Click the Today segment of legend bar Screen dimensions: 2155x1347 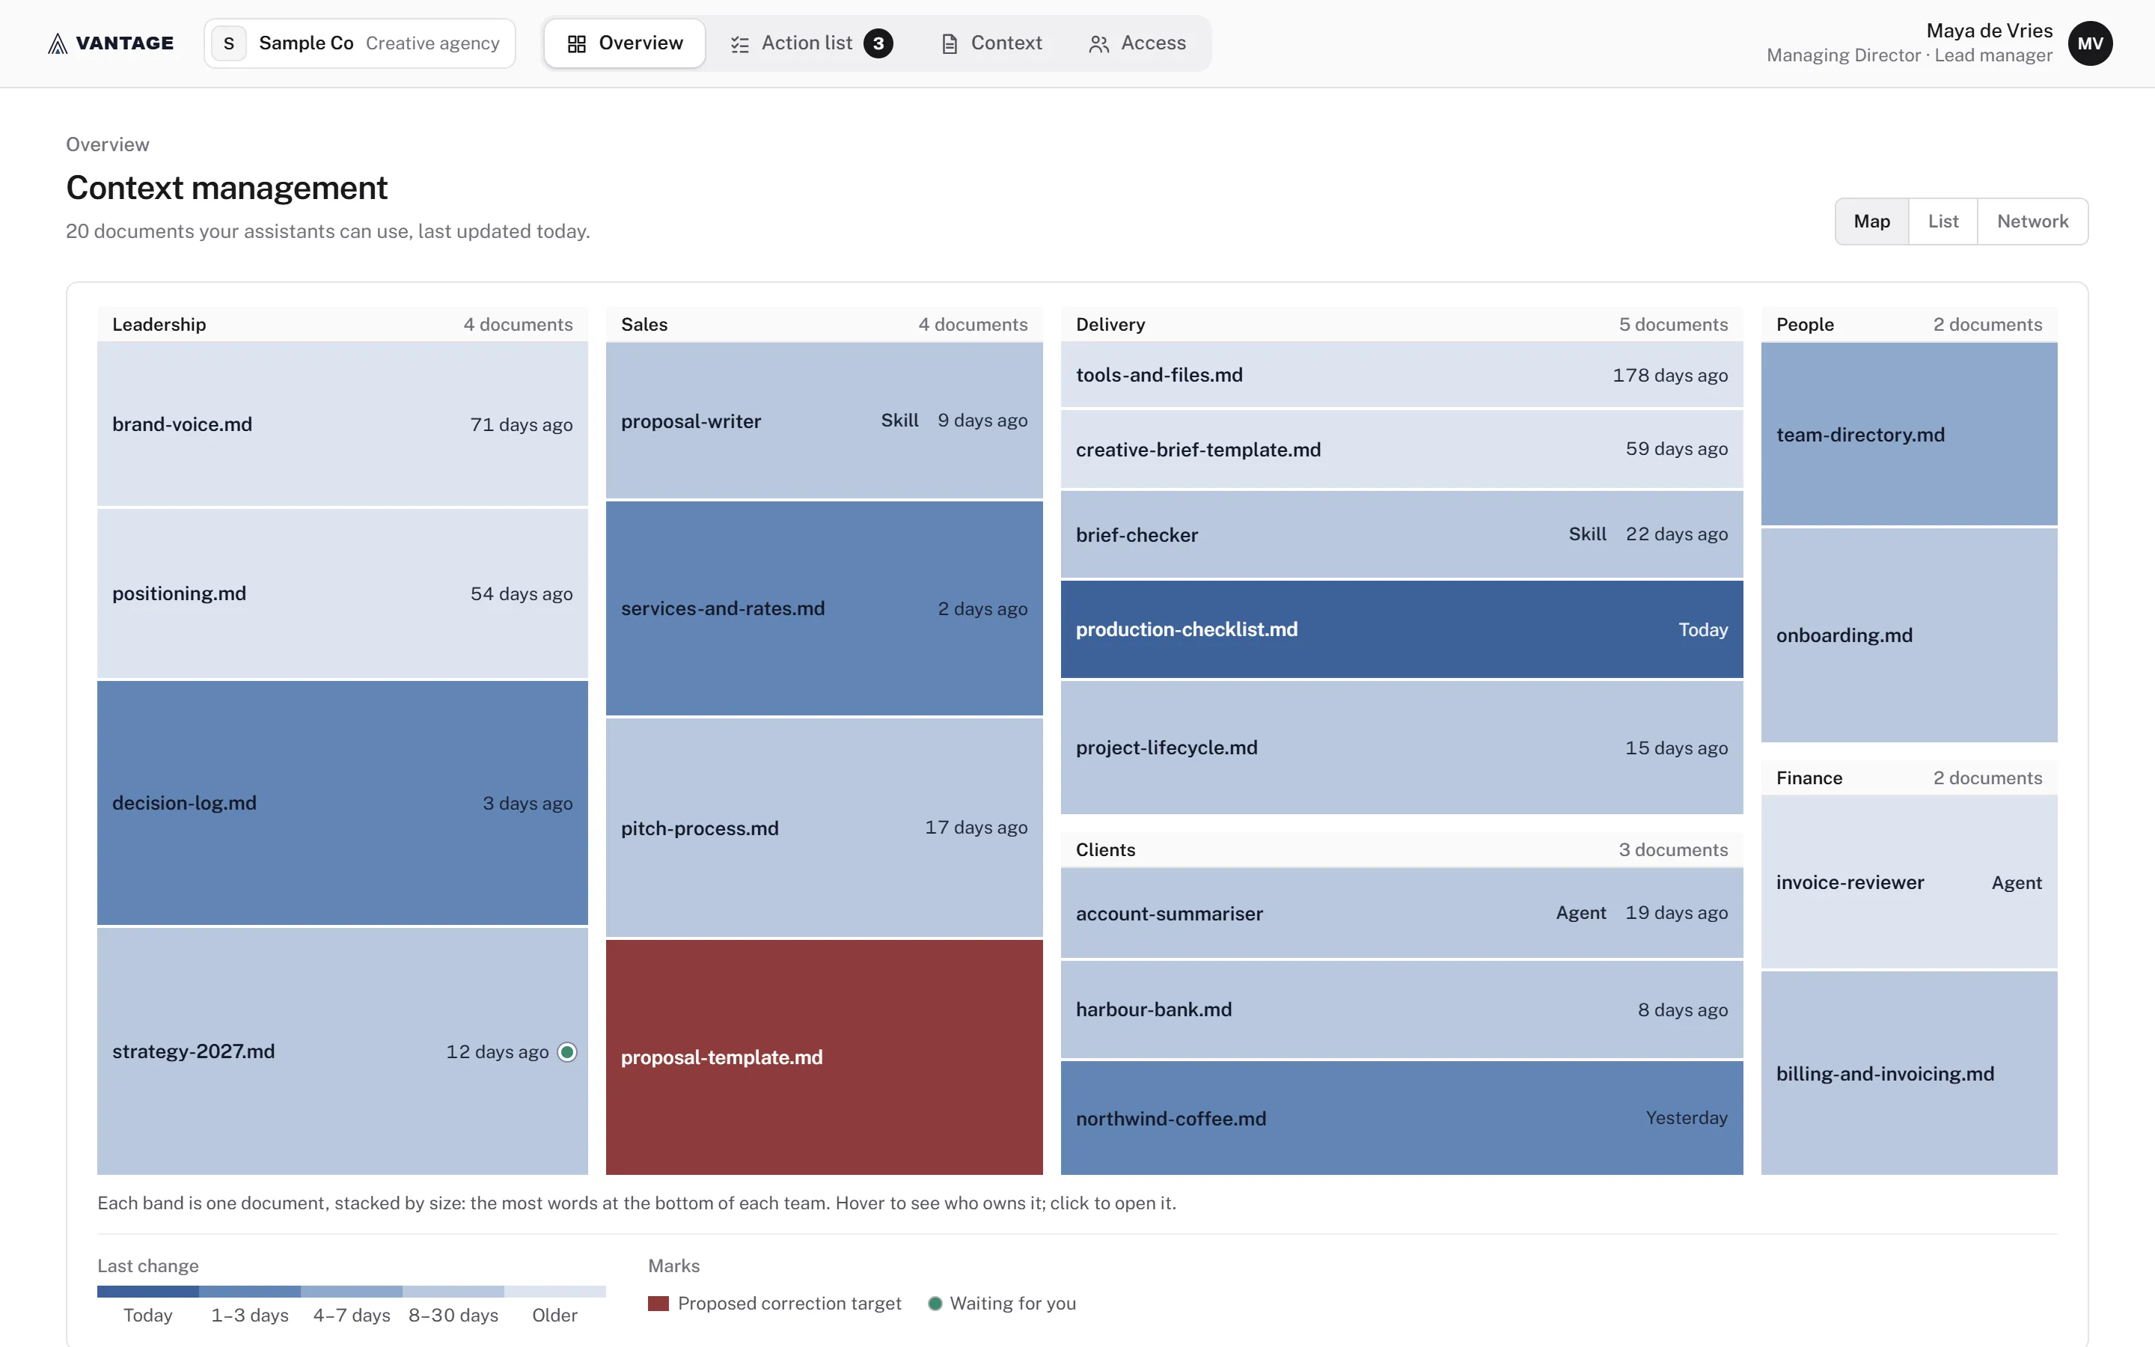pos(148,1291)
